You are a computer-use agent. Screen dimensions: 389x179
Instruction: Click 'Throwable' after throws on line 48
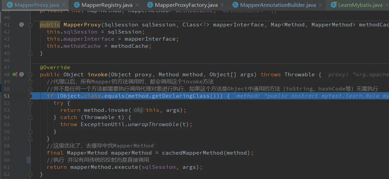click(299, 75)
